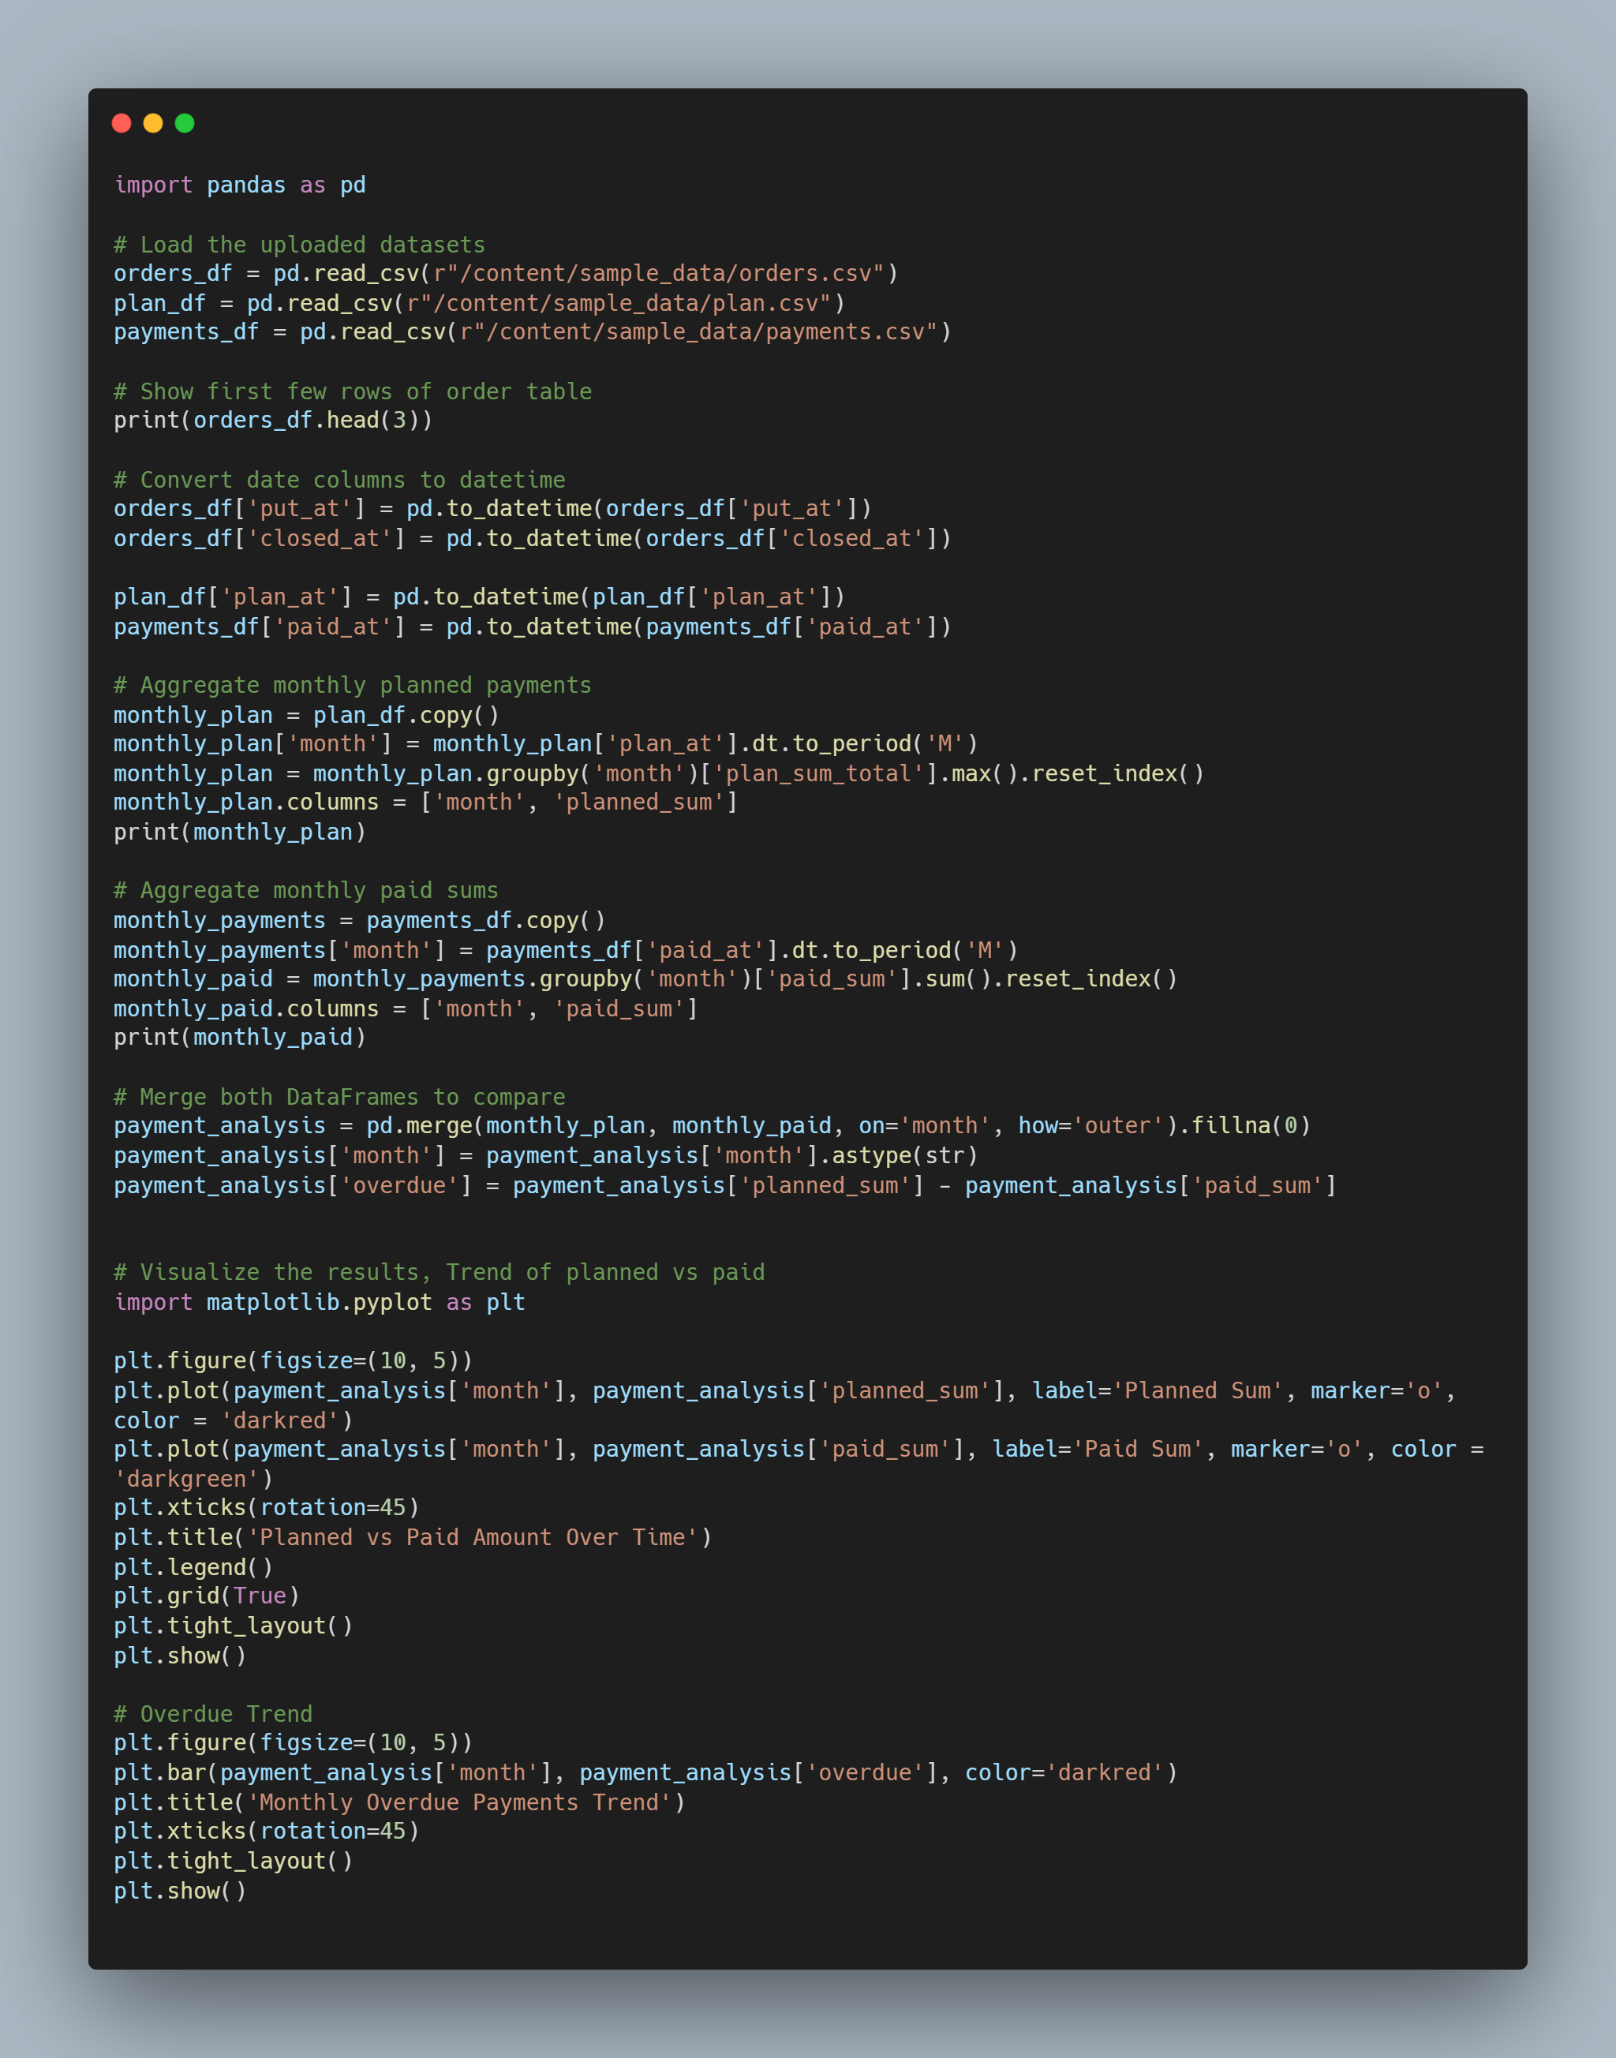The height and width of the screenshot is (2058, 1616).
Task: Click comment '# Merge both DataFrames to compare'
Action: point(339,1097)
